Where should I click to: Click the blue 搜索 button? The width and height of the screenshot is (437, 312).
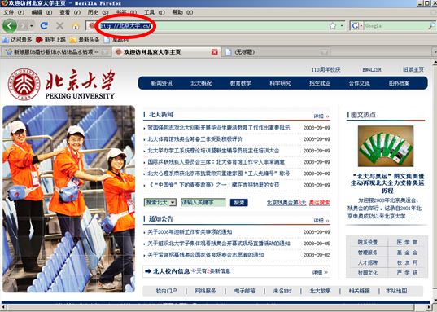click(239, 203)
